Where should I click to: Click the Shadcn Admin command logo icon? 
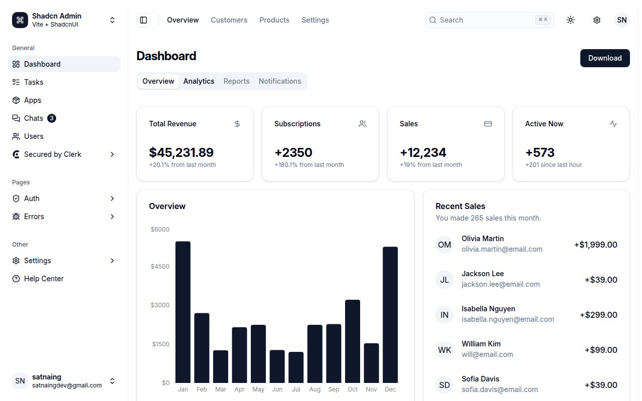20,20
